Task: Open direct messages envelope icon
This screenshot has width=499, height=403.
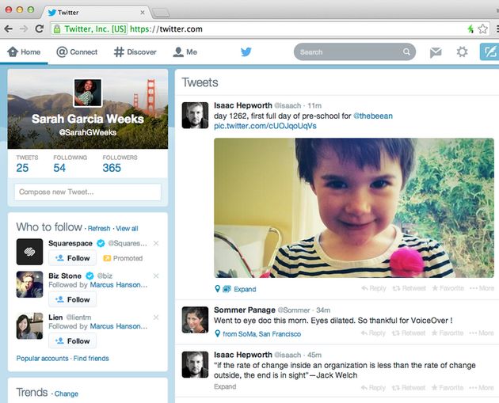Action: point(436,52)
